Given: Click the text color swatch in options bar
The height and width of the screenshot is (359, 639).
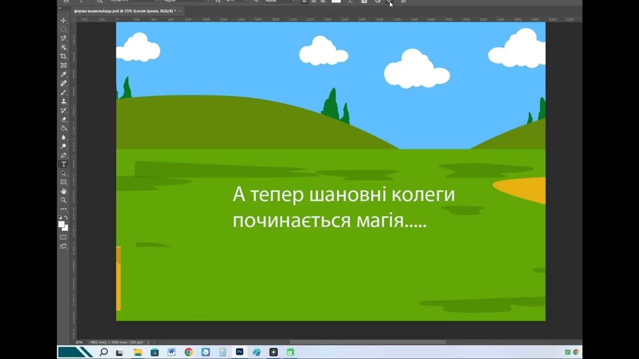Looking at the screenshot, I should 336,1.
